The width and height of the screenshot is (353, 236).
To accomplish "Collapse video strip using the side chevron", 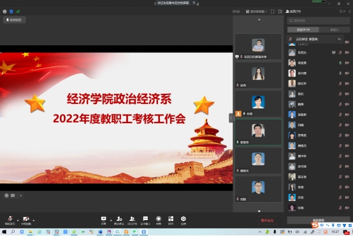I will pos(231,118).
